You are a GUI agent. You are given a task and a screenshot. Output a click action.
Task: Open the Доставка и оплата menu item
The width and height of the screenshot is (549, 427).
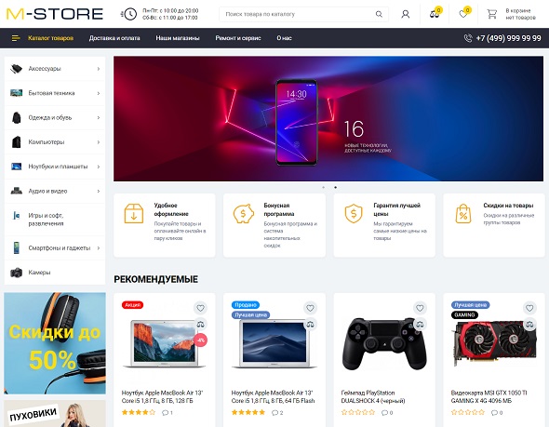114,38
